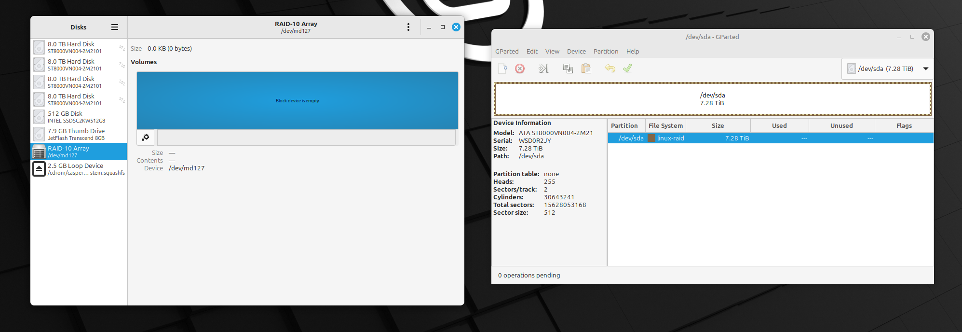Open the Edit menu in GParted
This screenshot has width=962, height=332.
coord(532,51)
